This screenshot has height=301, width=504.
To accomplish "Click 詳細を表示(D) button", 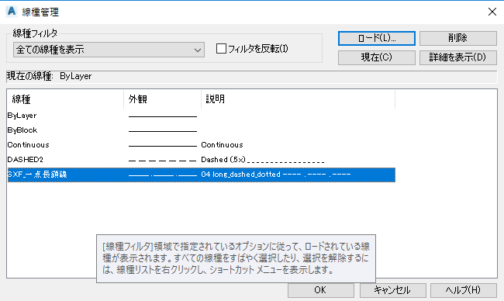I will [457, 57].
